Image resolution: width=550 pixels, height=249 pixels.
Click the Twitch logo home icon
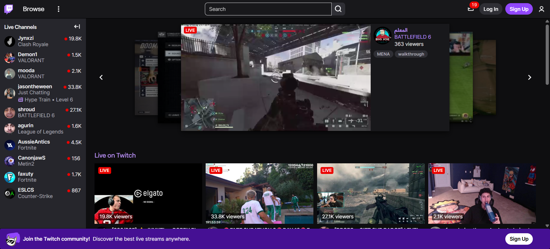click(x=9, y=9)
